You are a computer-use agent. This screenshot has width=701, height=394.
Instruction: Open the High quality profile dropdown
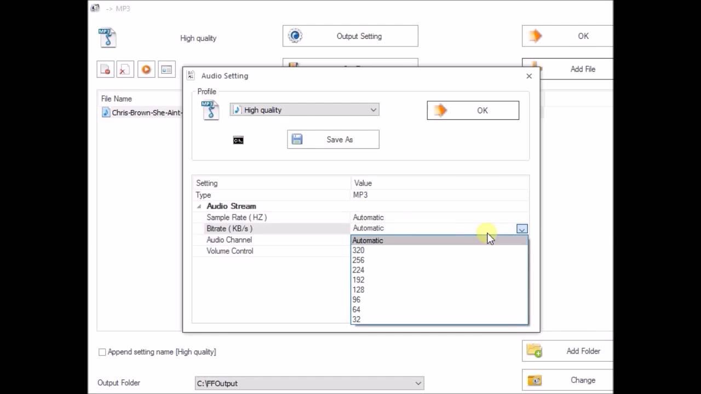coord(304,109)
